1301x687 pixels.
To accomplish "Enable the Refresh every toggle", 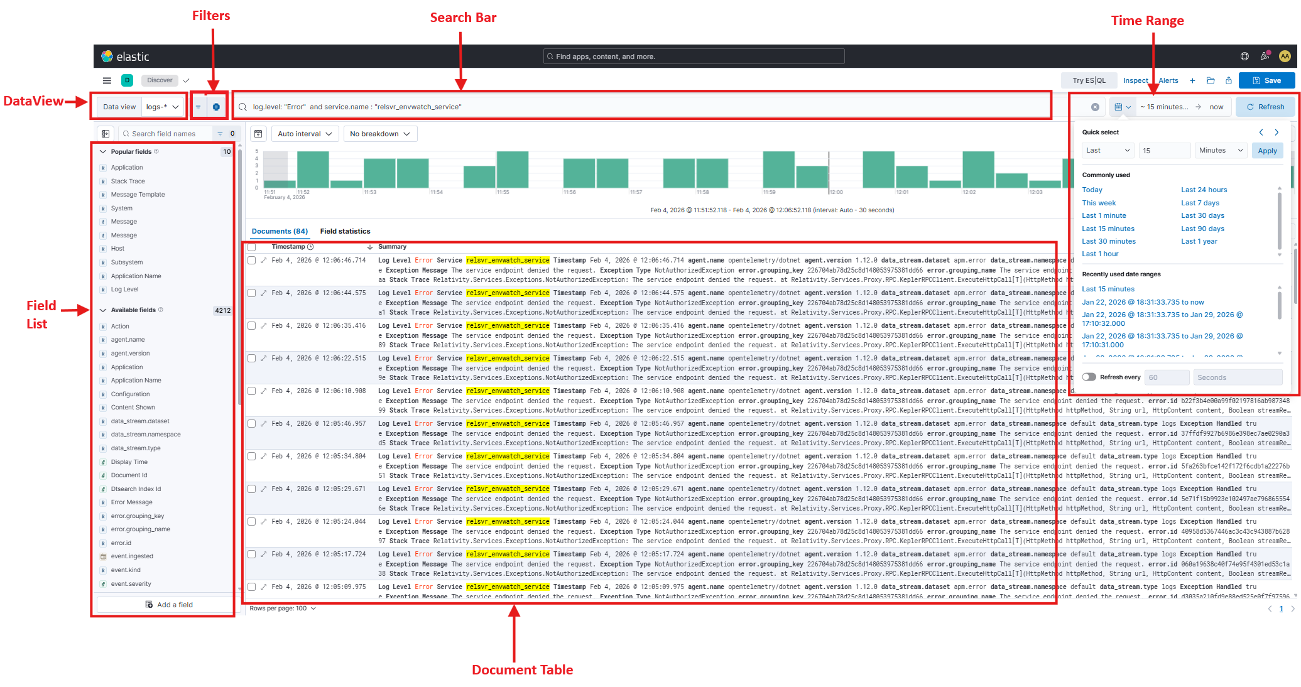I will pyautogui.click(x=1088, y=377).
